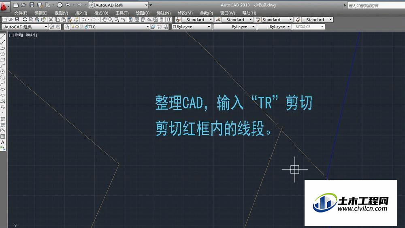This screenshot has height=228, width=405.
Task: Open Layer Properties Manager icon
Action: coord(67,27)
